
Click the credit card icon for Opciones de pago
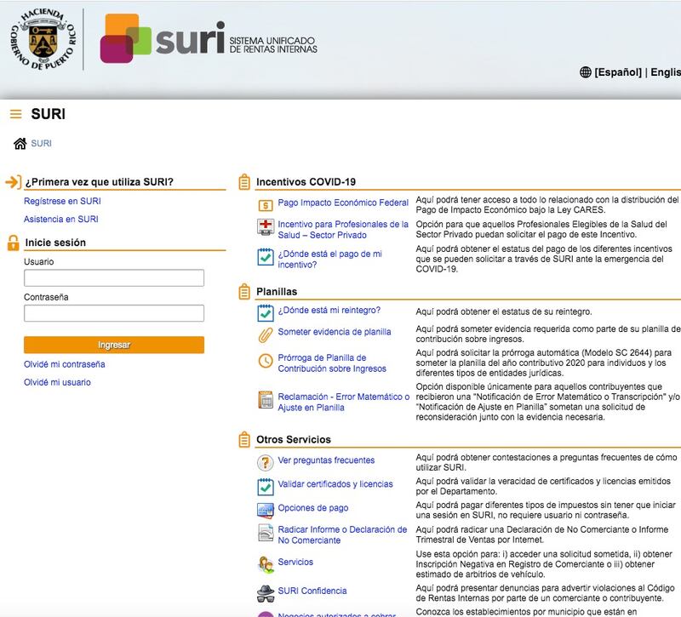(266, 510)
